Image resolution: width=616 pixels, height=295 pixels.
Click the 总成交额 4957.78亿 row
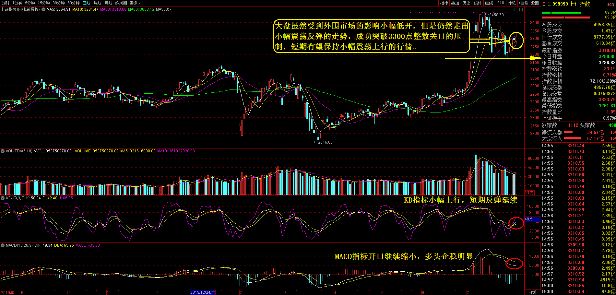pyautogui.click(x=578, y=87)
